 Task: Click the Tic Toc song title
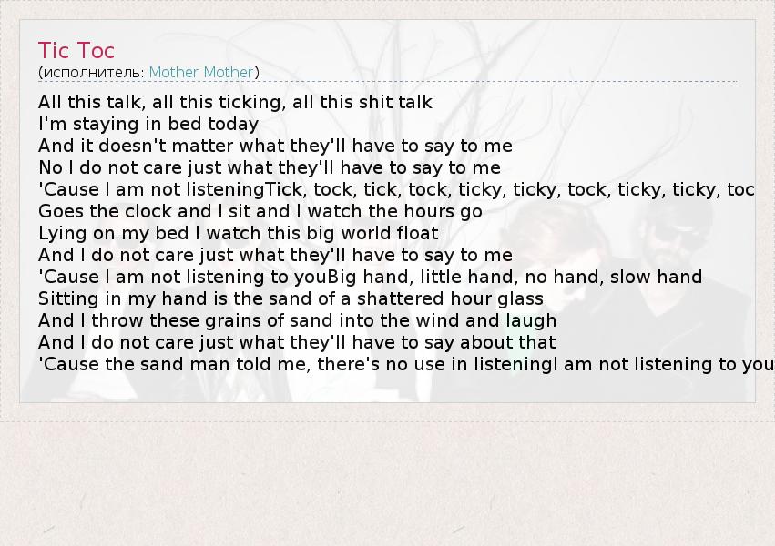76,50
